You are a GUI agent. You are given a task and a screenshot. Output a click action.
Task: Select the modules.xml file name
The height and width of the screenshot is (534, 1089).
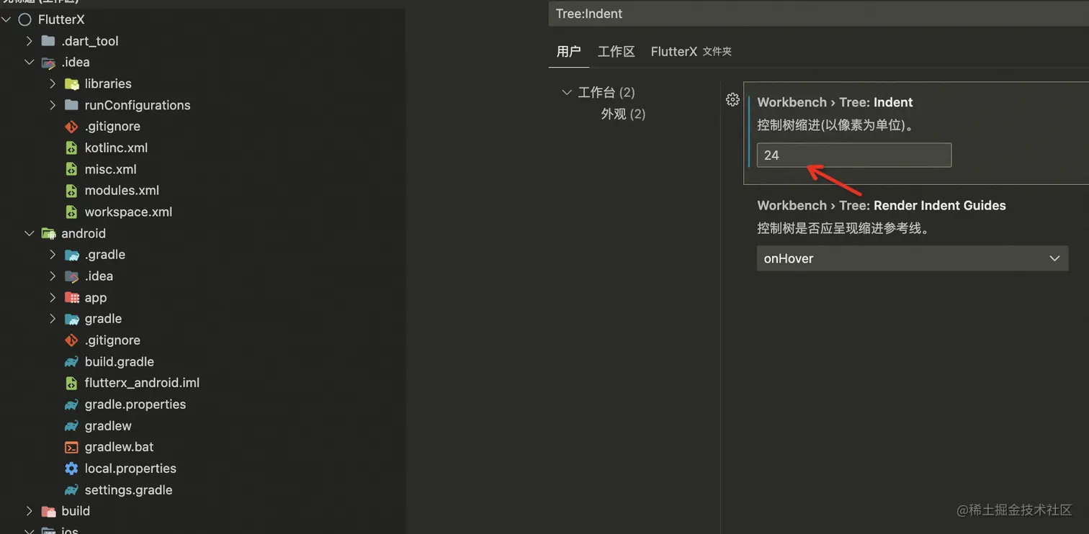(x=122, y=191)
